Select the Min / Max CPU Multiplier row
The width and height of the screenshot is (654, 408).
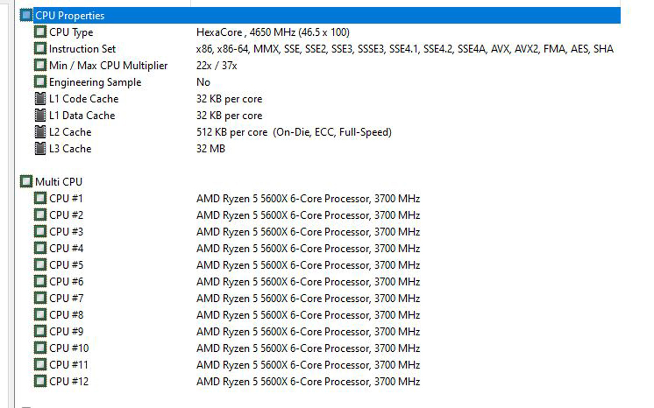pos(108,66)
